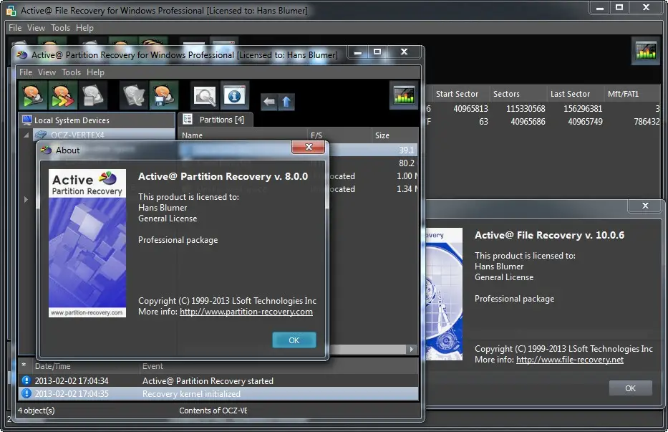Click Active Partition Recovery product box image
This screenshot has height=432, width=668.
point(87,243)
